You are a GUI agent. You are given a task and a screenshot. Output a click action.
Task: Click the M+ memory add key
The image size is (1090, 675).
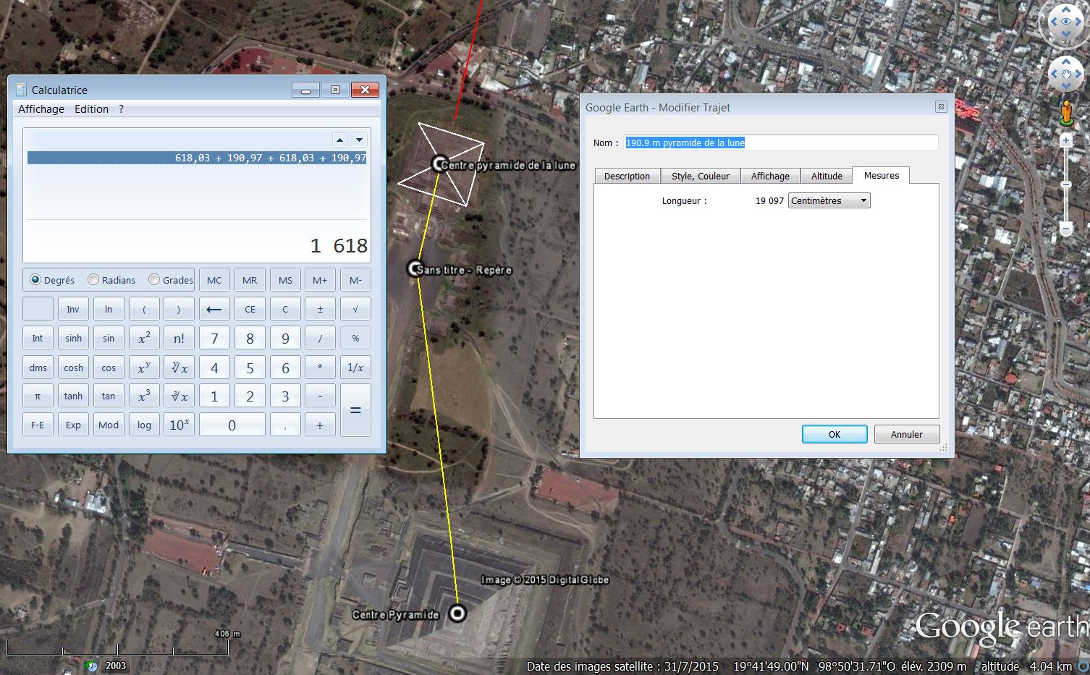[x=320, y=280]
